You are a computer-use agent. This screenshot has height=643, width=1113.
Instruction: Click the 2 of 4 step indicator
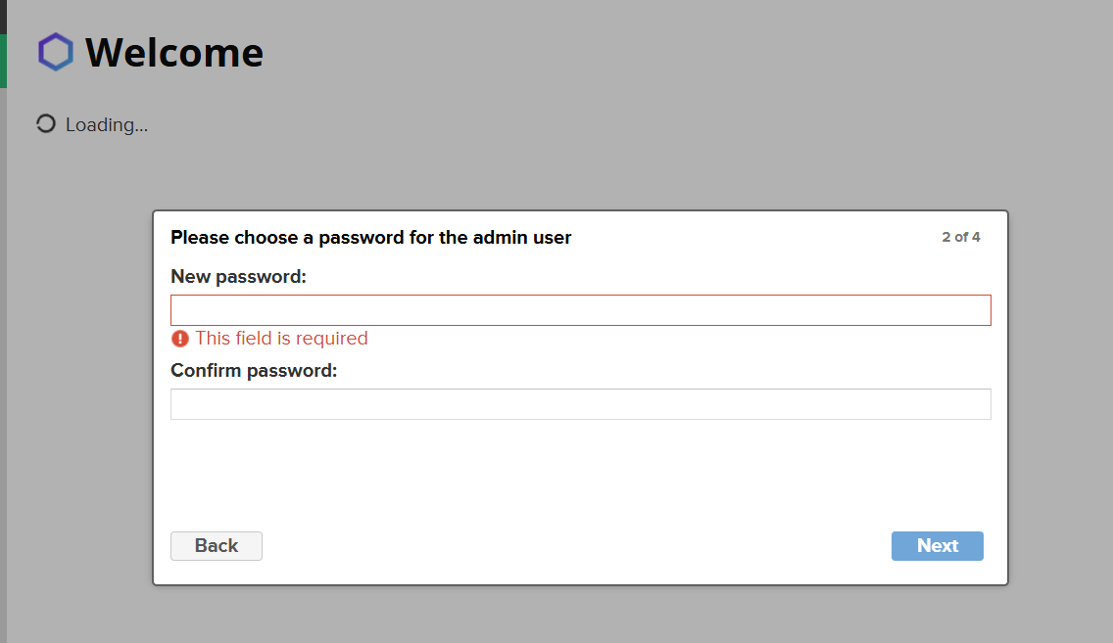pyautogui.click(x=961, y=237)
